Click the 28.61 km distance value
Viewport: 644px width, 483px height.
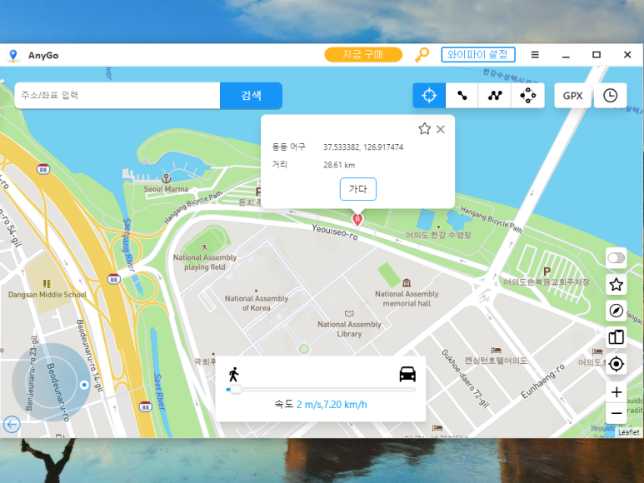(339, 165)
